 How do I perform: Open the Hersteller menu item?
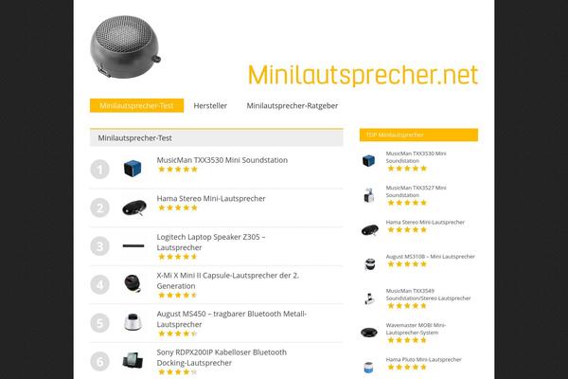coord(210,105)
